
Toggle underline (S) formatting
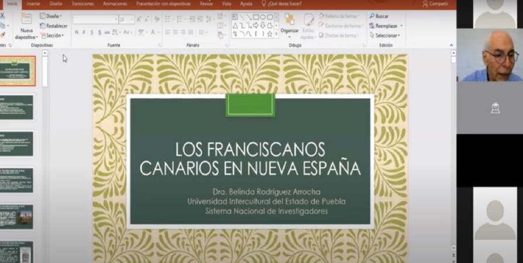92,32
